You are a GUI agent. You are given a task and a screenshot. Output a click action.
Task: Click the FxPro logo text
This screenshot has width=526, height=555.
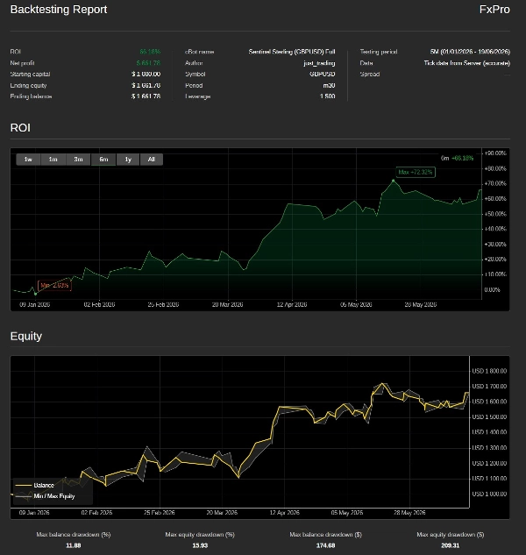pyautogui.click(x=494, y=10)
